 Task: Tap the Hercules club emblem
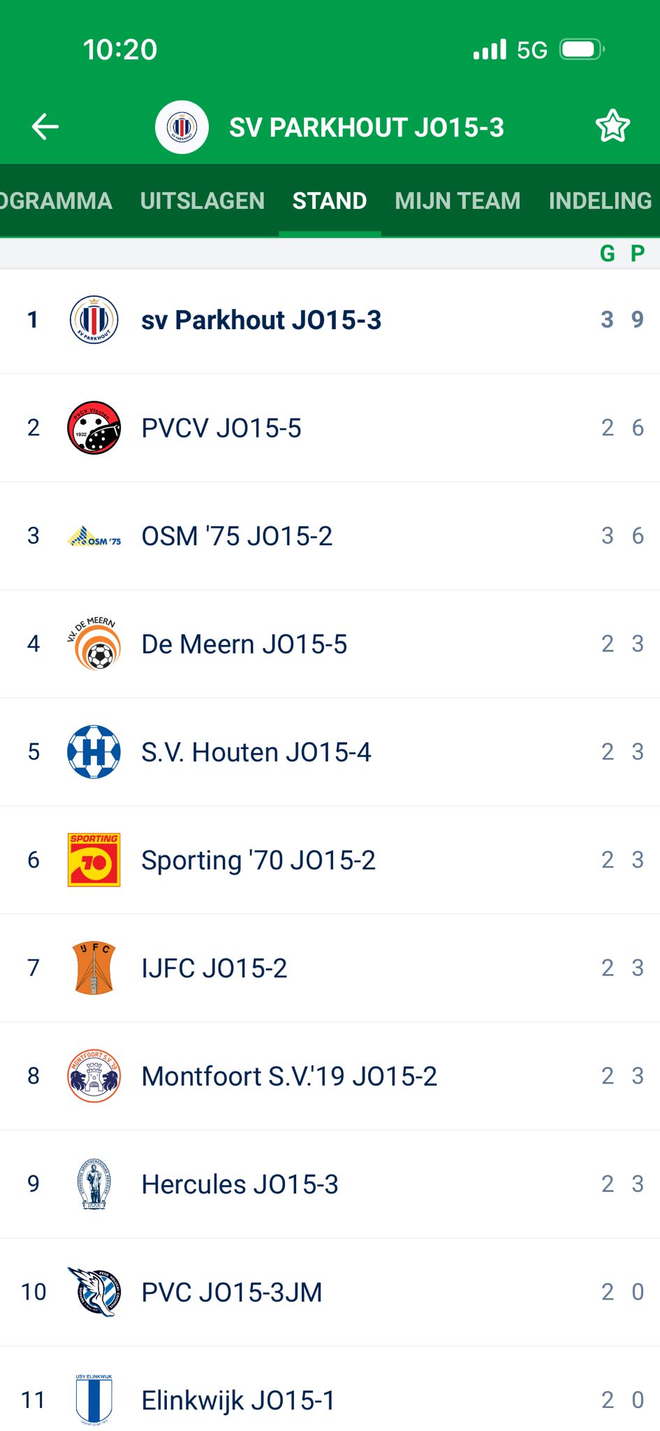[x=94, y=1184]
